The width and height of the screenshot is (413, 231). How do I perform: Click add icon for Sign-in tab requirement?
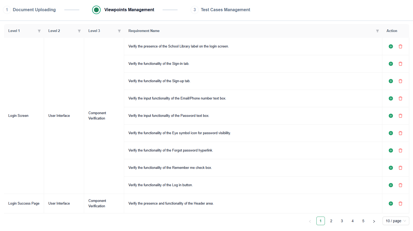click(391, 64)
